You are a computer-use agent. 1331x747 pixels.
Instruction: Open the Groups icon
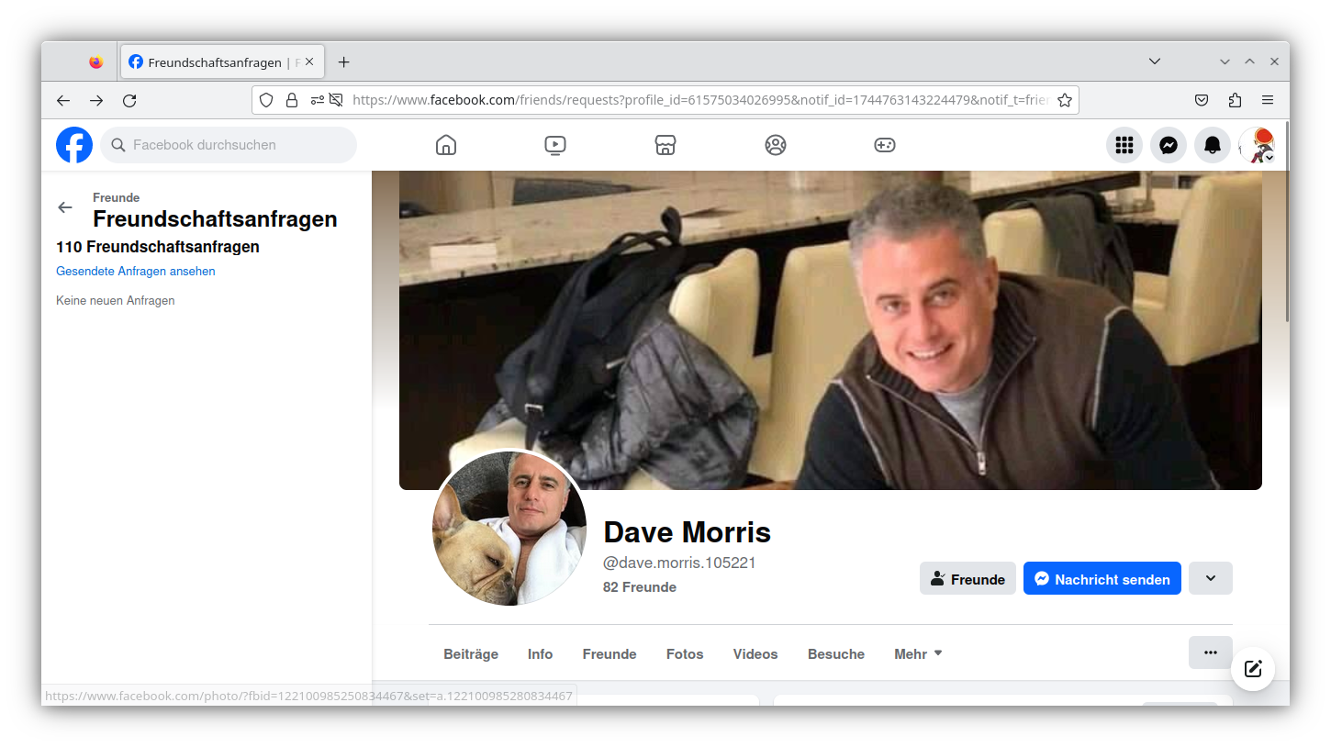click(x=775, y=144)
